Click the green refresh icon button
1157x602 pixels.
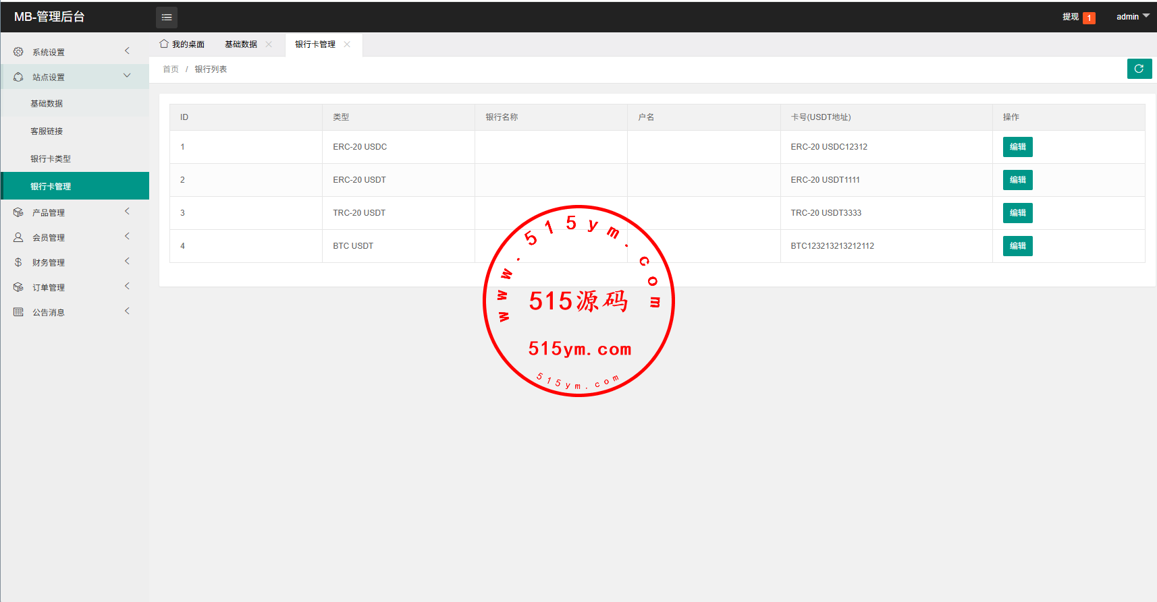pyautogui.click(x=1139, y=69)
